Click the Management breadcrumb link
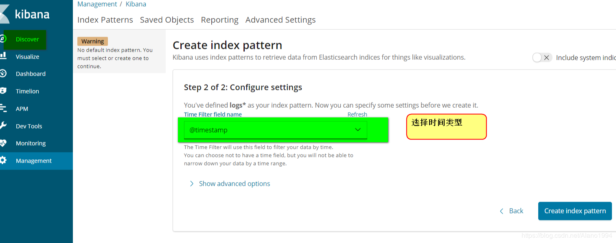This screenshot has height=243, width=616. tap(97, 4)
